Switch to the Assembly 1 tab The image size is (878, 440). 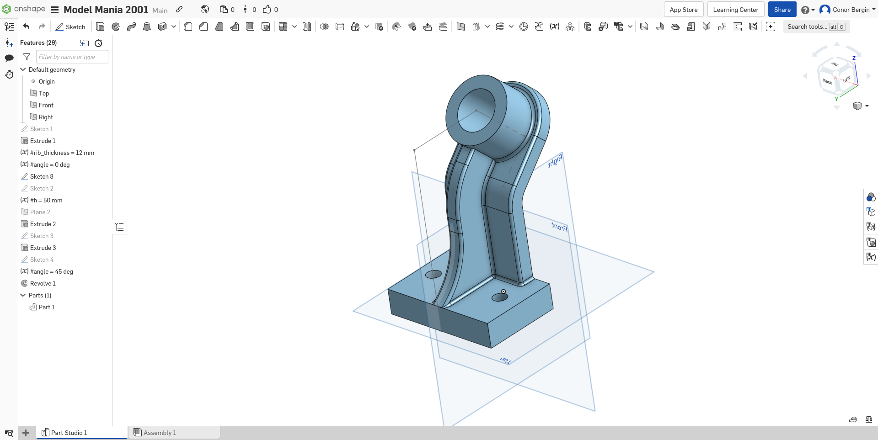click(160, 432)
